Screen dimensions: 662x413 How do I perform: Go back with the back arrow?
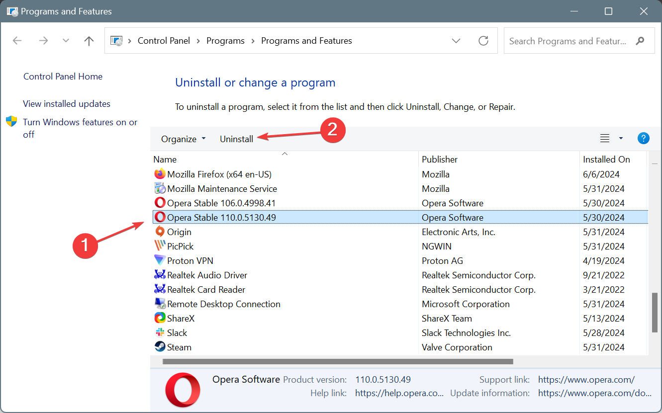(x=17, y=41)
